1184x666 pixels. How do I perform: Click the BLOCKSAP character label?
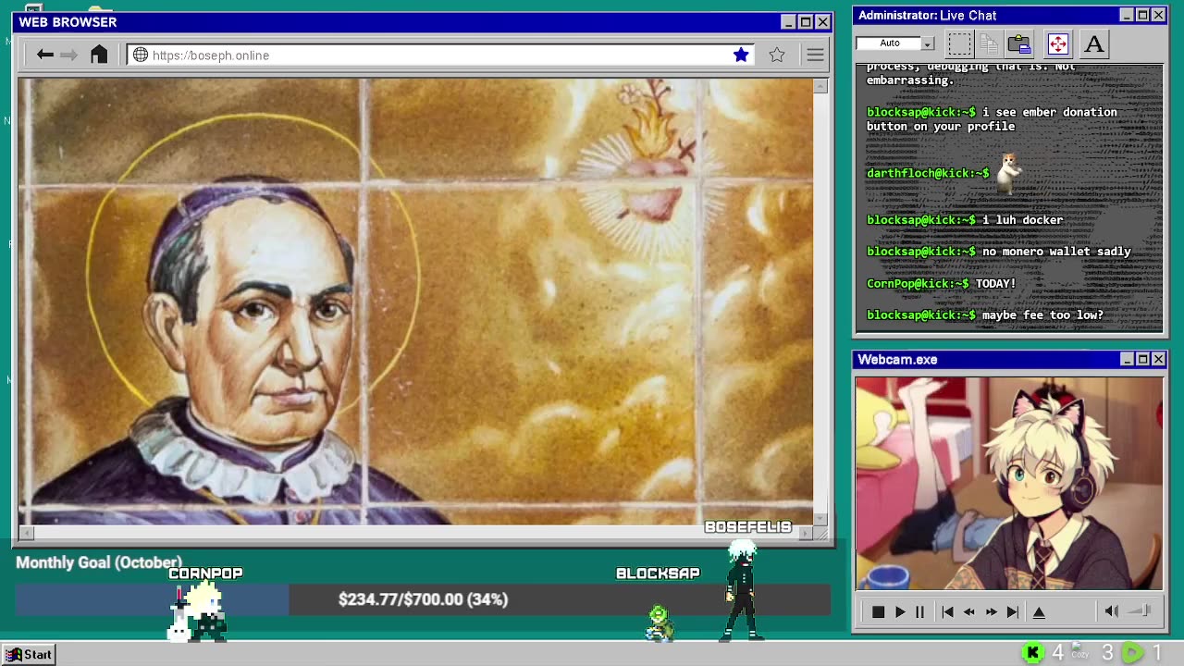click(x=658, y=573)
